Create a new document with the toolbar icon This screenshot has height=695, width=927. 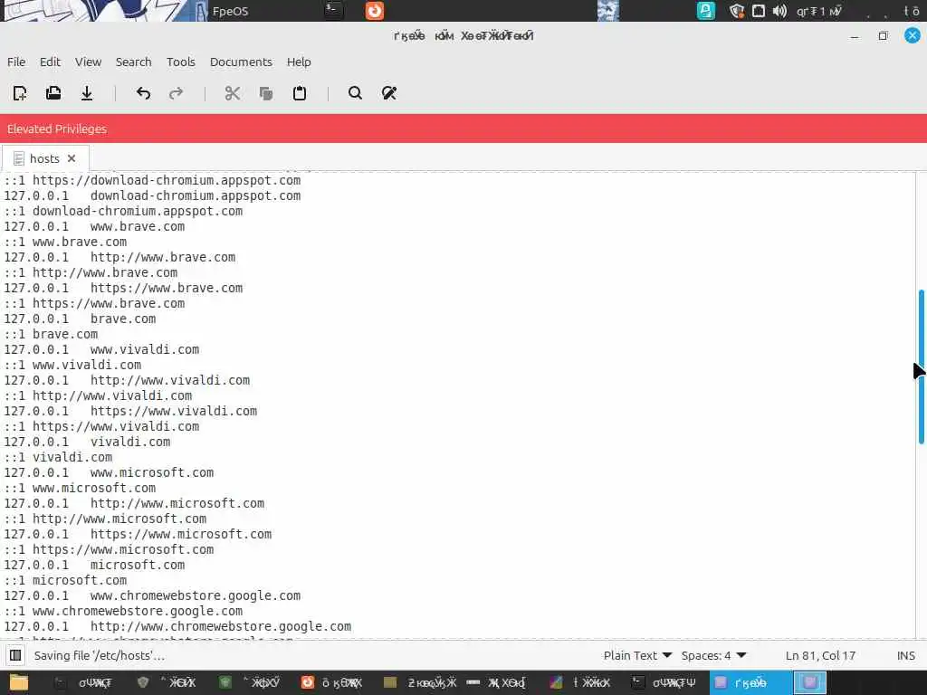pyautogui.click(x=20, y=93)
